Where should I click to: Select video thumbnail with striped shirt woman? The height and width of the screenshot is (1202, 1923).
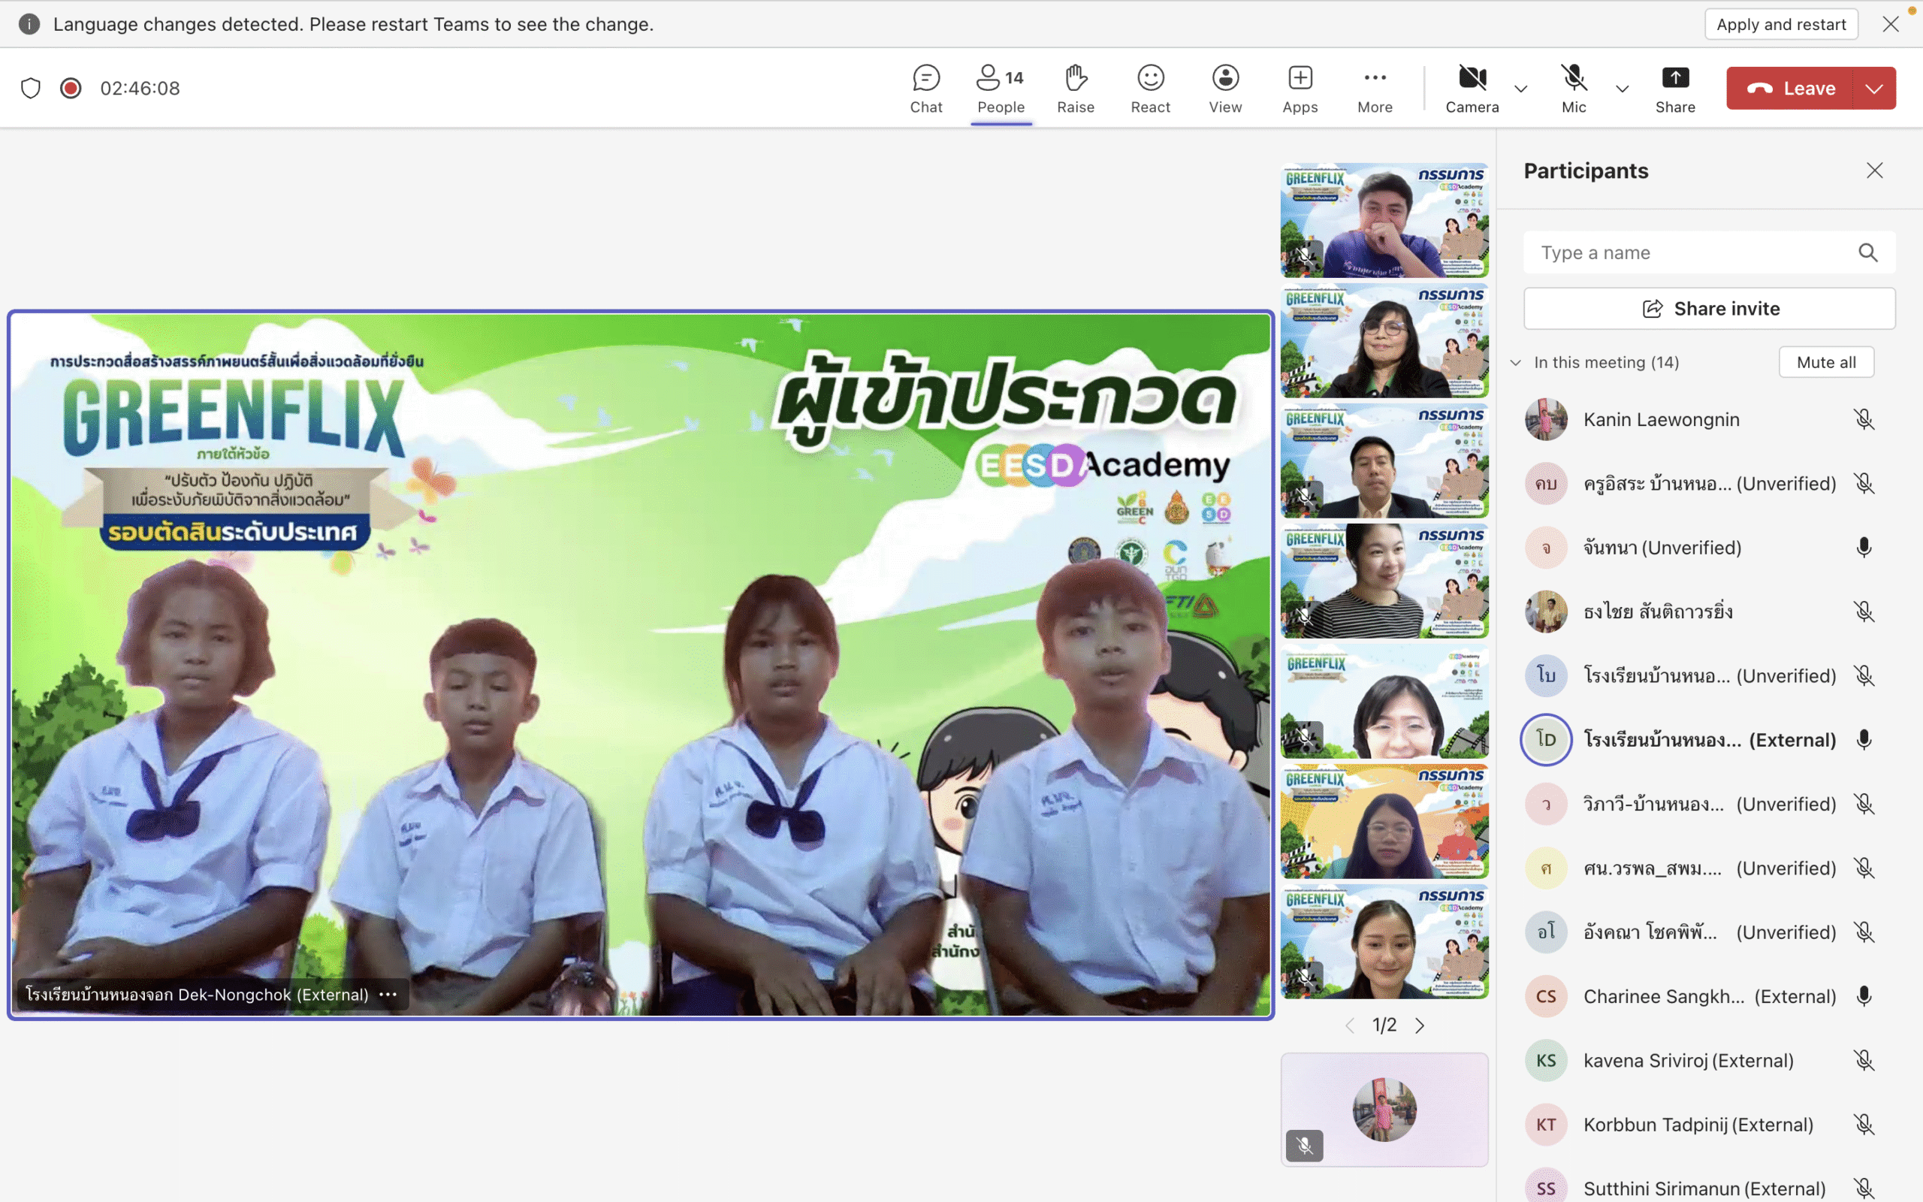coord(1384,581)
